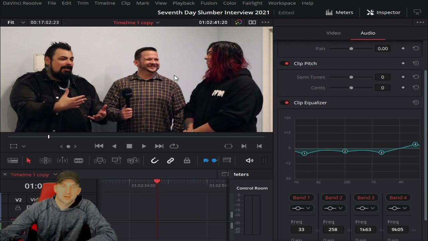
Task: Click the bypass color grades icon
Action: point(238,22)
